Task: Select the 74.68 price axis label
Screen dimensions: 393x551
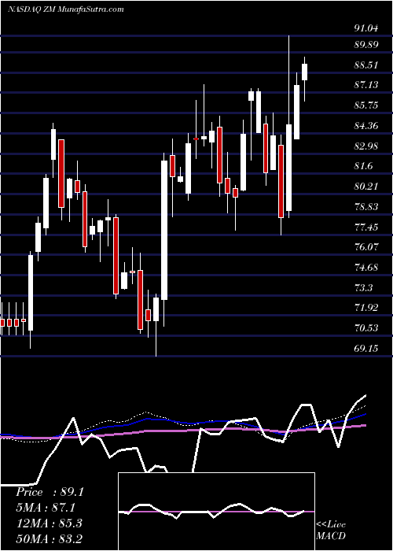Action: pos(366,267)
